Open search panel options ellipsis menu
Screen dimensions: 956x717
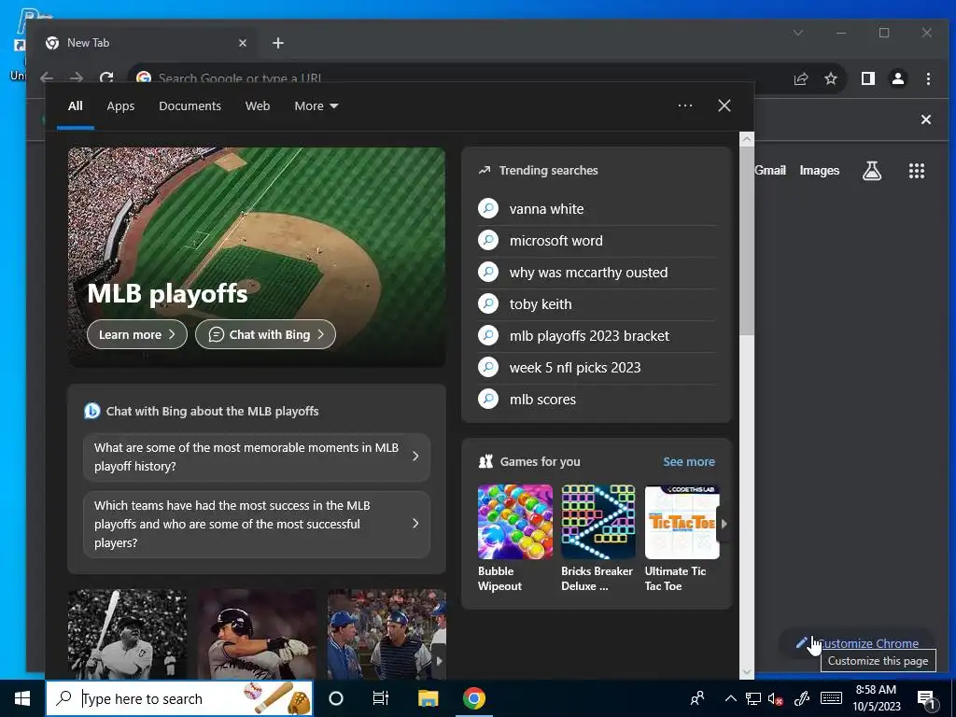pyautogui.click(x=685, y=106)
